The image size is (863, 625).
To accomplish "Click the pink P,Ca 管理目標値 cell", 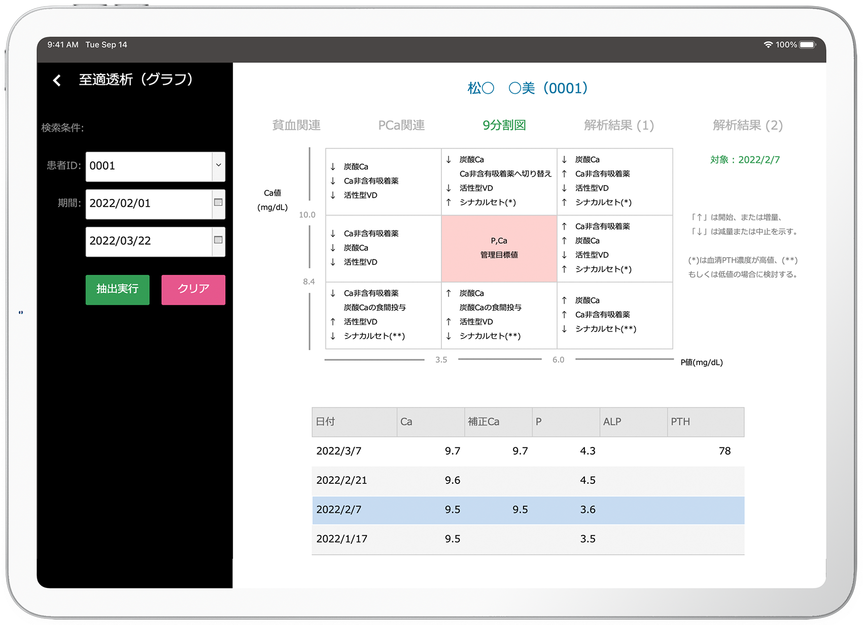I will 499,248.
